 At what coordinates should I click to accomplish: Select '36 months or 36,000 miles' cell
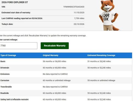tap(54, 61)
